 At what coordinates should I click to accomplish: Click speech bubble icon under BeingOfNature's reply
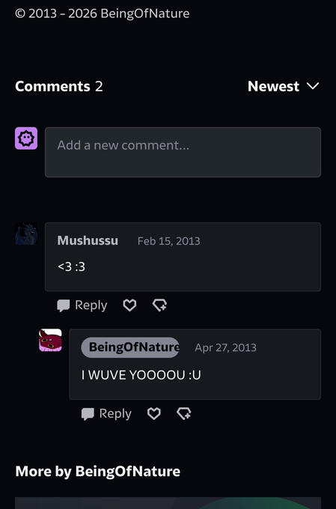[88, 414]
